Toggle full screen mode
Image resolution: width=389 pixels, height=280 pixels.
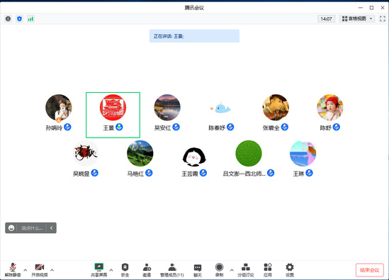383,18
